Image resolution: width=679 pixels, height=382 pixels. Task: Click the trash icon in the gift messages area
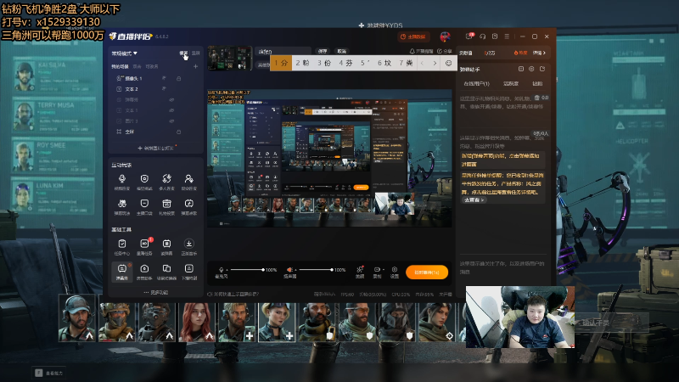pyautogui.click(x=537, y=98)
